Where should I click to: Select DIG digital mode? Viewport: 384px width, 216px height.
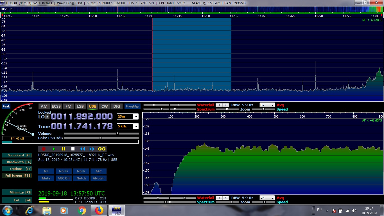tap(117, 106)
